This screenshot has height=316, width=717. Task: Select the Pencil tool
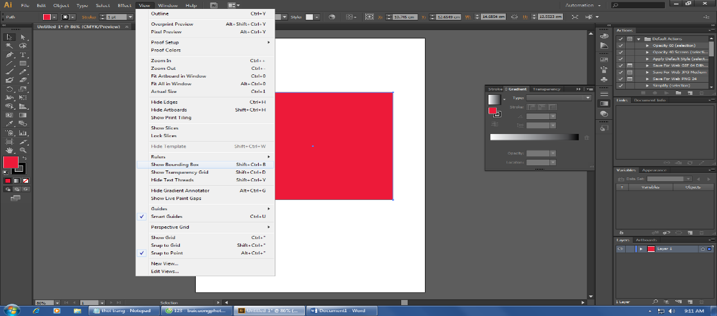(x=22, y=72)
